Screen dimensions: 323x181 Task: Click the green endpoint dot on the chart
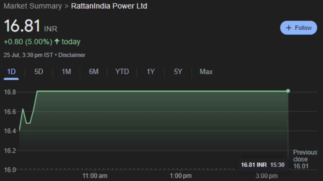(288, 91)
